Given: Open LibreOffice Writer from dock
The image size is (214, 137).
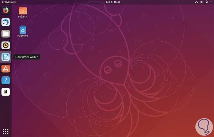Looking at the screenshot, I should pos(6,57).
